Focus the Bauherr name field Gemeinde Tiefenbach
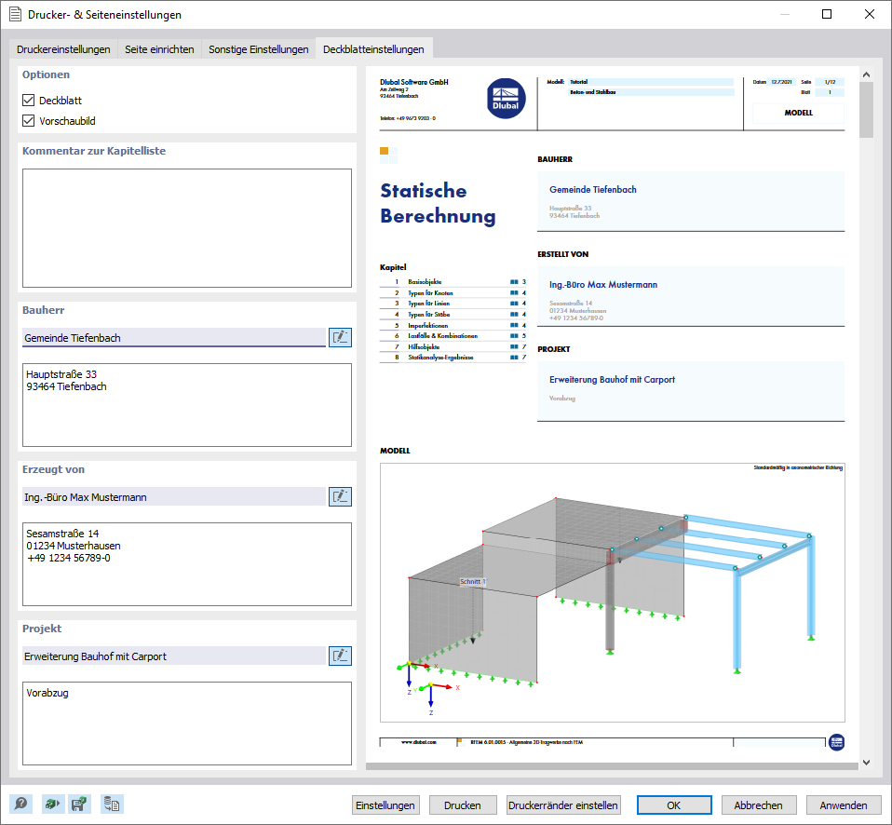This screenshot has width=892, height=825. [x=174, y=337]
